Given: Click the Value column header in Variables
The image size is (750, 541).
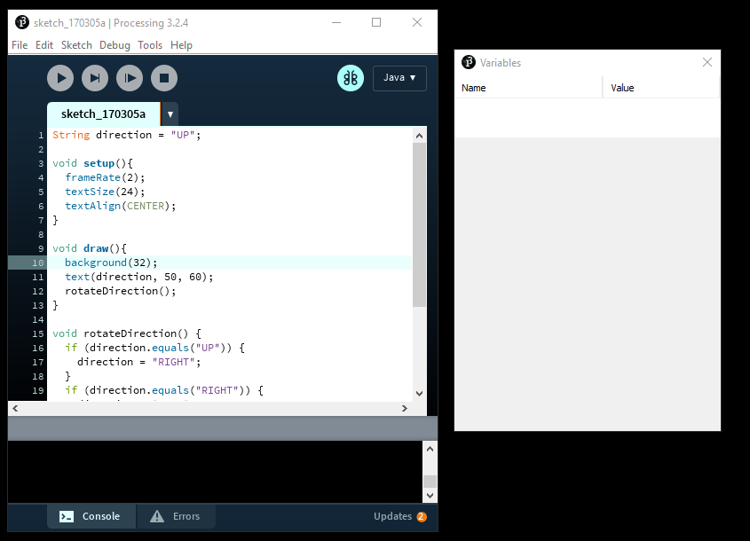Looking at the screenshot, I should 660,88.
